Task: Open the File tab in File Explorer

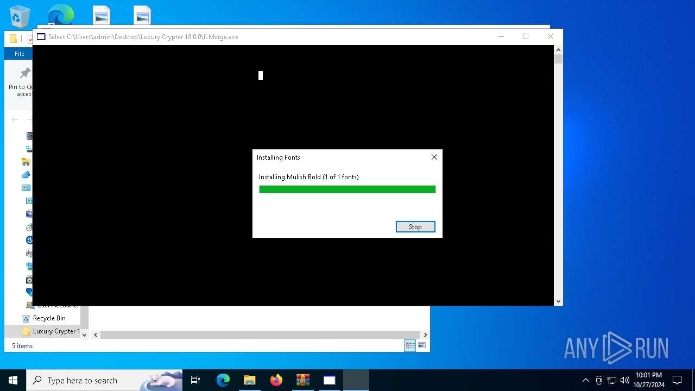Action: 19,54
